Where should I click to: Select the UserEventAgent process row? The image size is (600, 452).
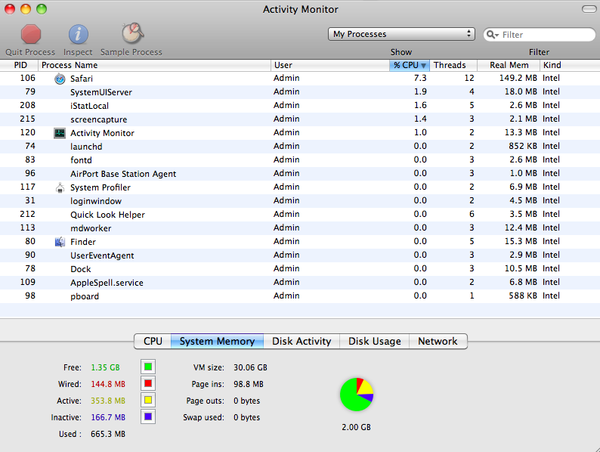pos(300,255)
